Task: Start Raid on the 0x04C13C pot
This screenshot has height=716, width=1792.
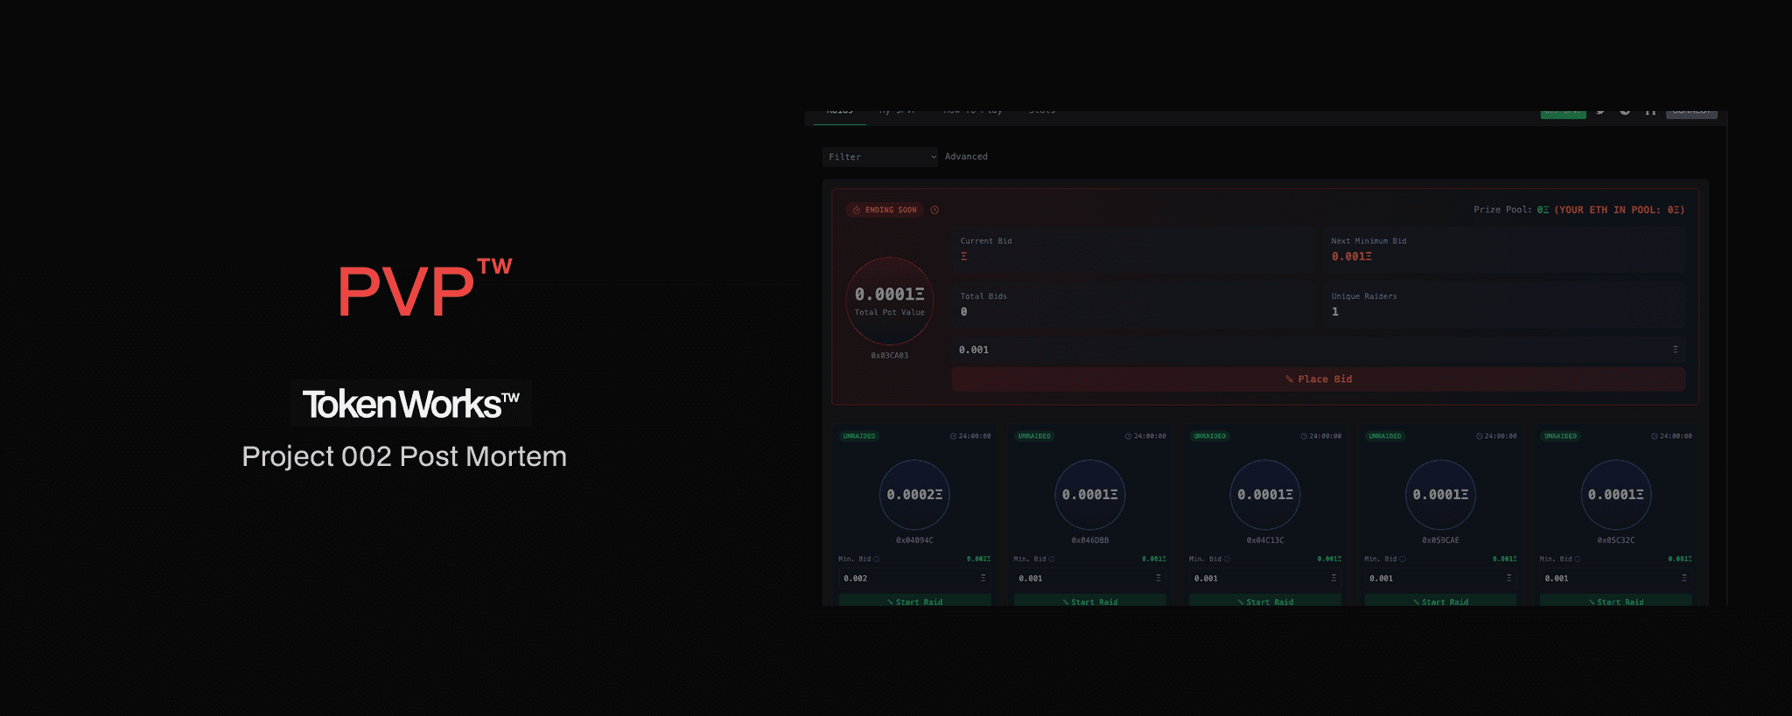Action: click(x=1265, y=601)
